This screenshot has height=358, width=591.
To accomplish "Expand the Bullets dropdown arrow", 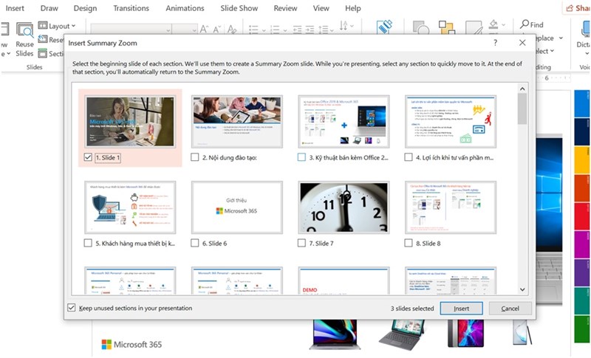I will tap(264, 30).
